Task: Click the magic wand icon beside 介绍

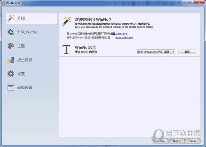Action: click(11, 18)
